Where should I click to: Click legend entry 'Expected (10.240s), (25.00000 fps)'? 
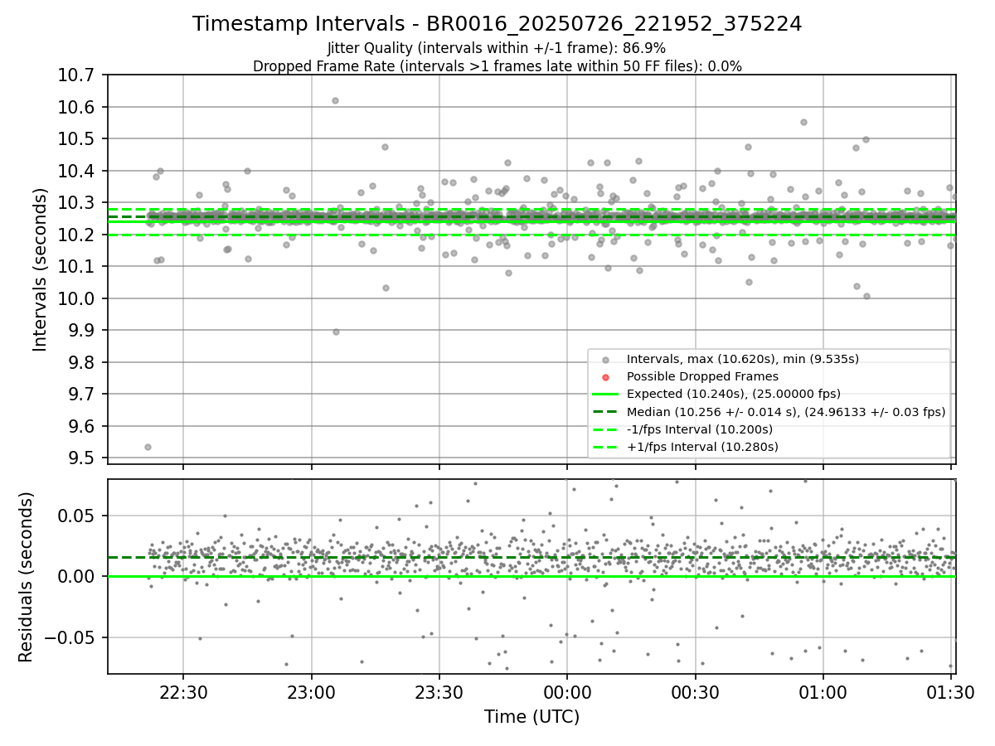[x=734, y=394]
